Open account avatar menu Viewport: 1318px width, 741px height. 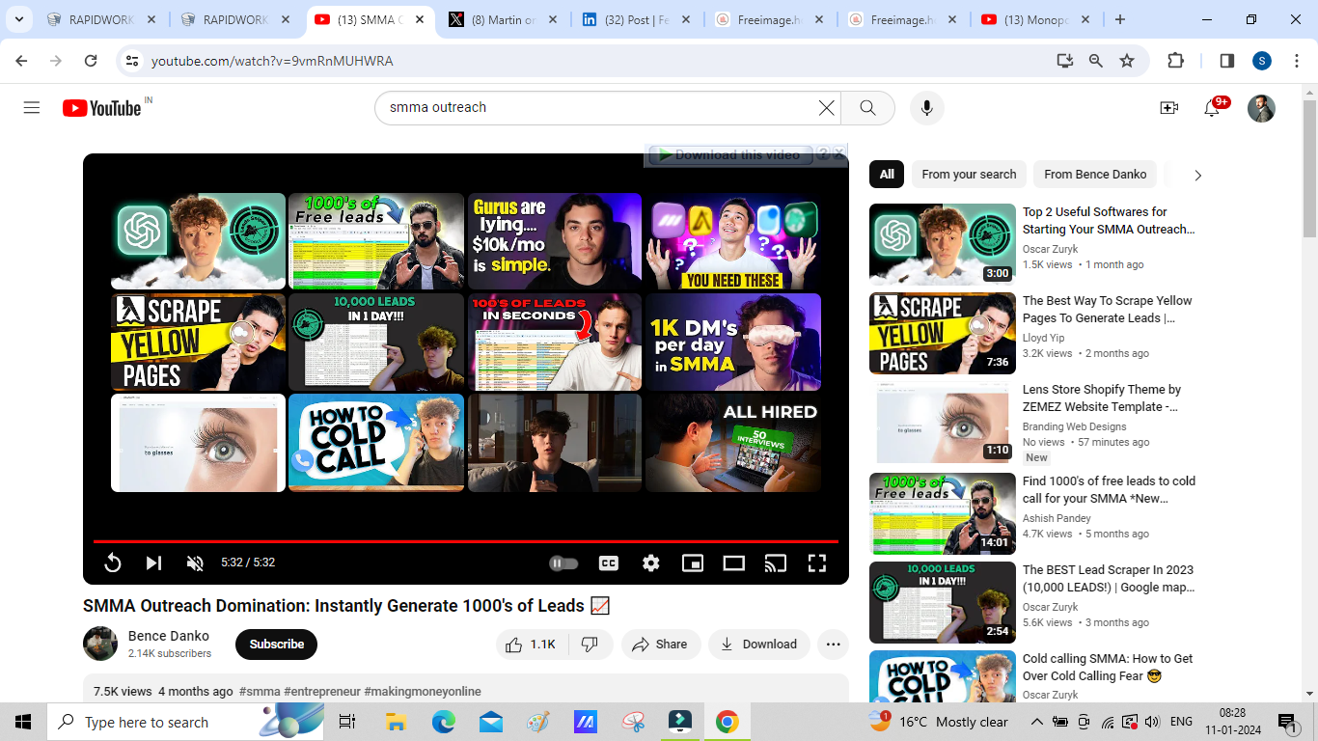(x=1261, y=108)
